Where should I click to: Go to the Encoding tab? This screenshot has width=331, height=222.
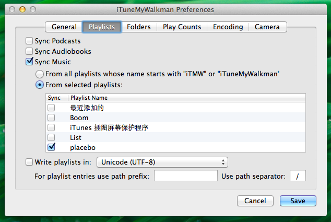coord(228,27)
